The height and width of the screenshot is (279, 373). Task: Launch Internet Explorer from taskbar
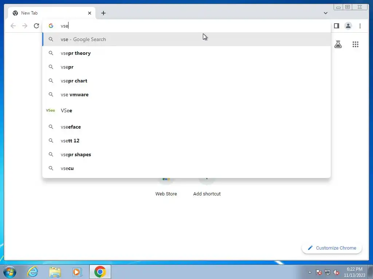point(32,272)
